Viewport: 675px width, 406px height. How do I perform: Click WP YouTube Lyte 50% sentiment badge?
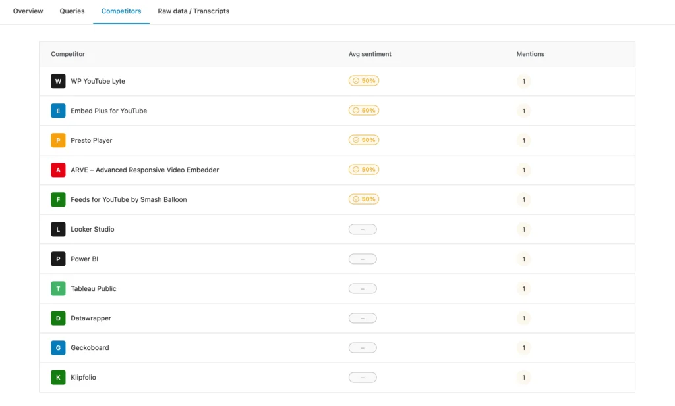pyautogui.click(x=364, y=81)
